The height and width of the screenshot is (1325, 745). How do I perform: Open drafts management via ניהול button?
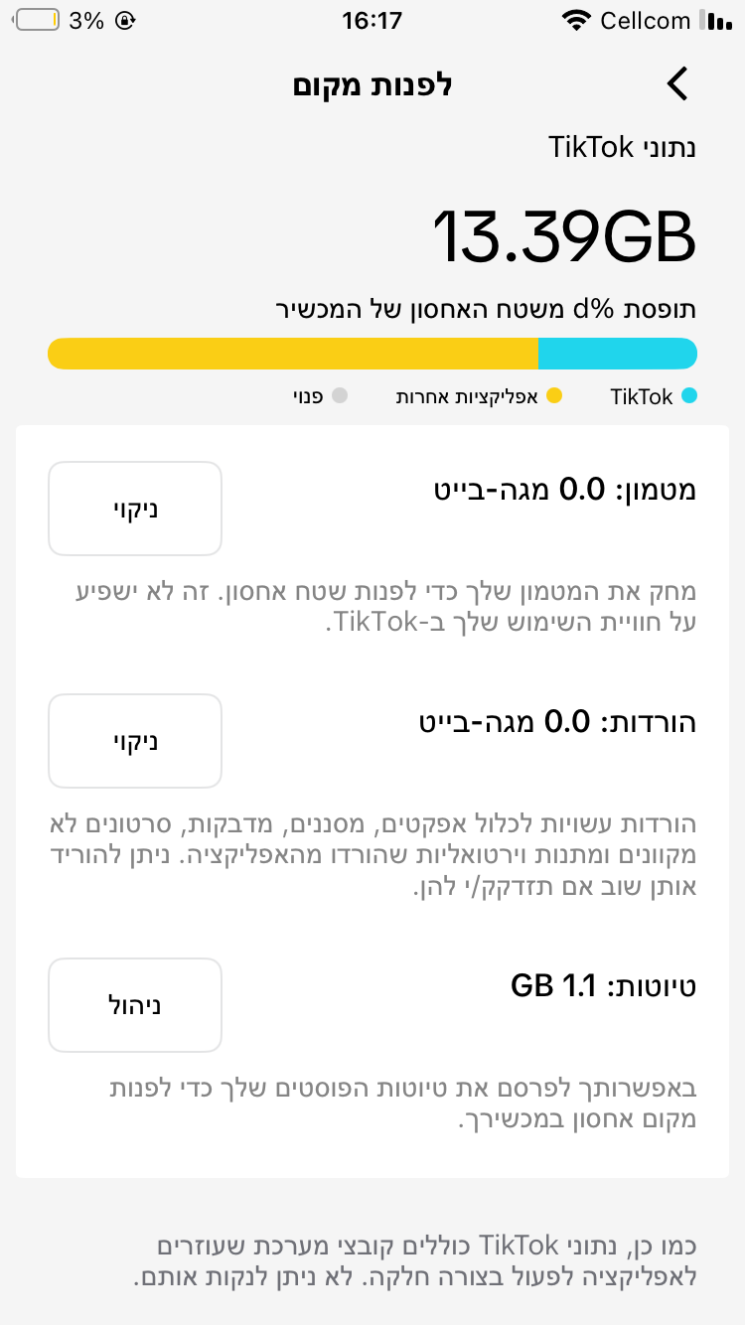pyautogui.click(x=135, y=1005)
